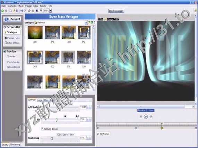Switch to the Lage tab
The image size is (198, 148).
(40, 100)
